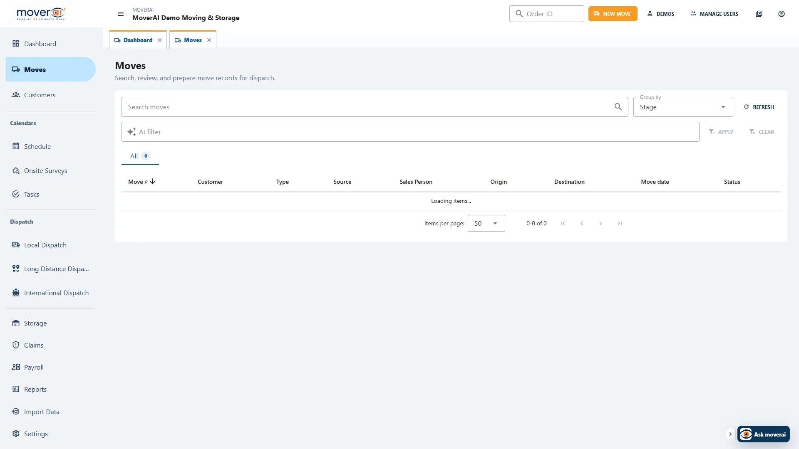Select the All stage tab

coord(140,156)
